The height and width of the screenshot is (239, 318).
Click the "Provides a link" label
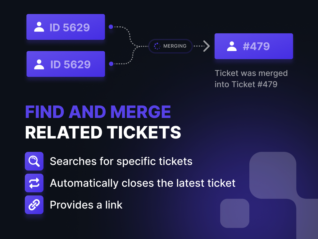point(86,205)
